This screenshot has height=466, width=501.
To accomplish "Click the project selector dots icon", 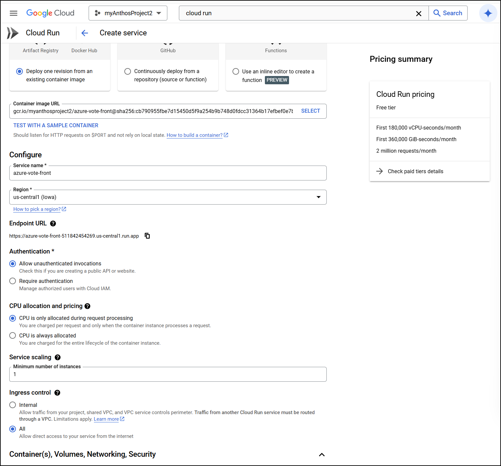I will (x=98, y=13).
